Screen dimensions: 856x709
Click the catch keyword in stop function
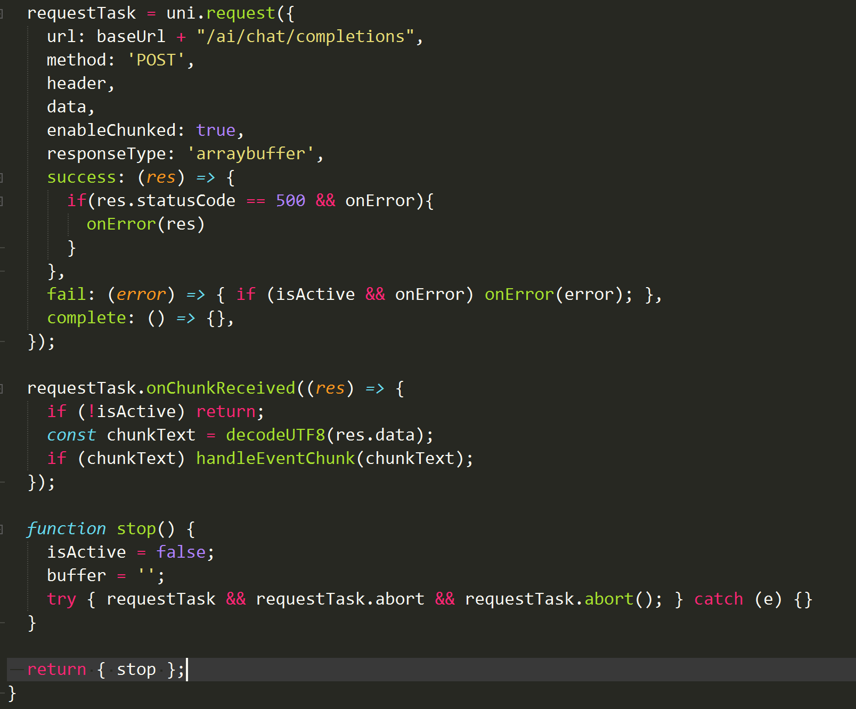point(718,599)
